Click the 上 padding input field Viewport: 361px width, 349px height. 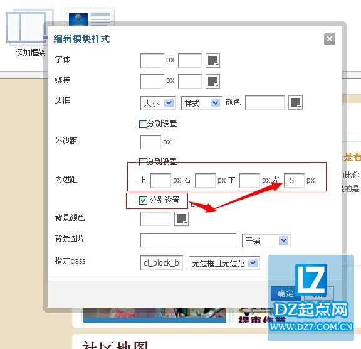(x=160, y=180)
